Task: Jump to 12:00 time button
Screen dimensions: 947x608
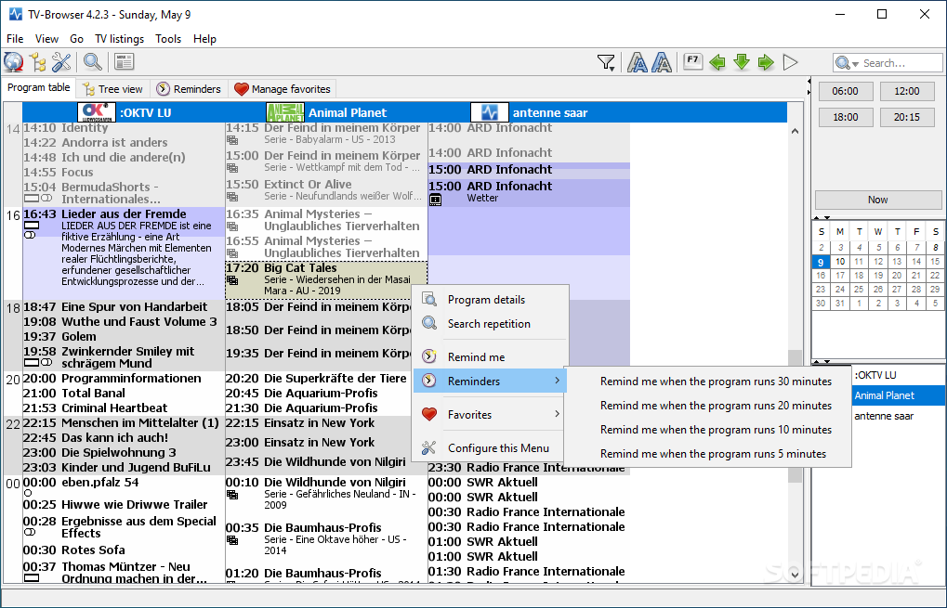Action: pyautogui.click(x=906, y=91)
